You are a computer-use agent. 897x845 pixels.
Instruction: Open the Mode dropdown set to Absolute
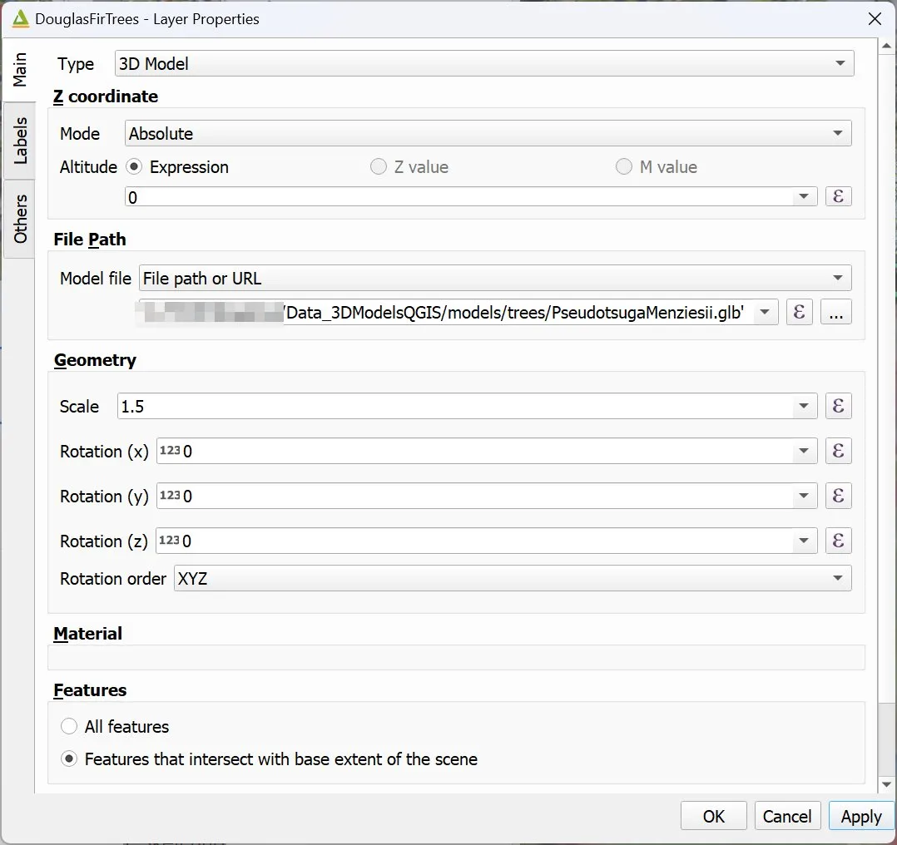click(x=488, y=133)
